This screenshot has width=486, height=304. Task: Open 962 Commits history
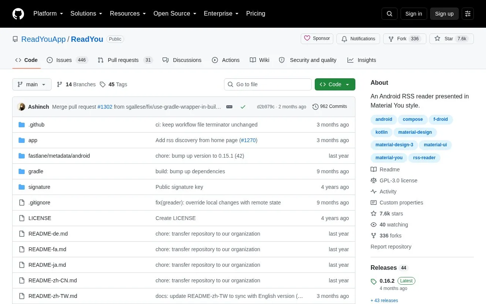click(x=330, y=106)
